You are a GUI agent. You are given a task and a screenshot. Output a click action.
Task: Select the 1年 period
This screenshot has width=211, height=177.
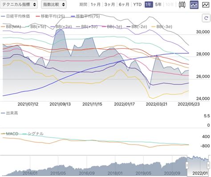(149, 4)
